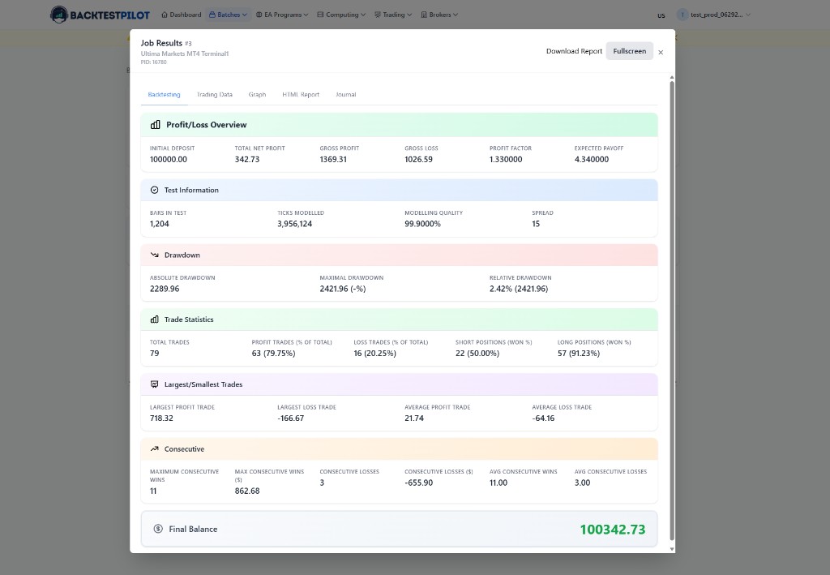The width and height of the screenshot is (830, 575).
Task: Switch to the Graph tab
Action: pyautogui.click(x=257, y=95)
